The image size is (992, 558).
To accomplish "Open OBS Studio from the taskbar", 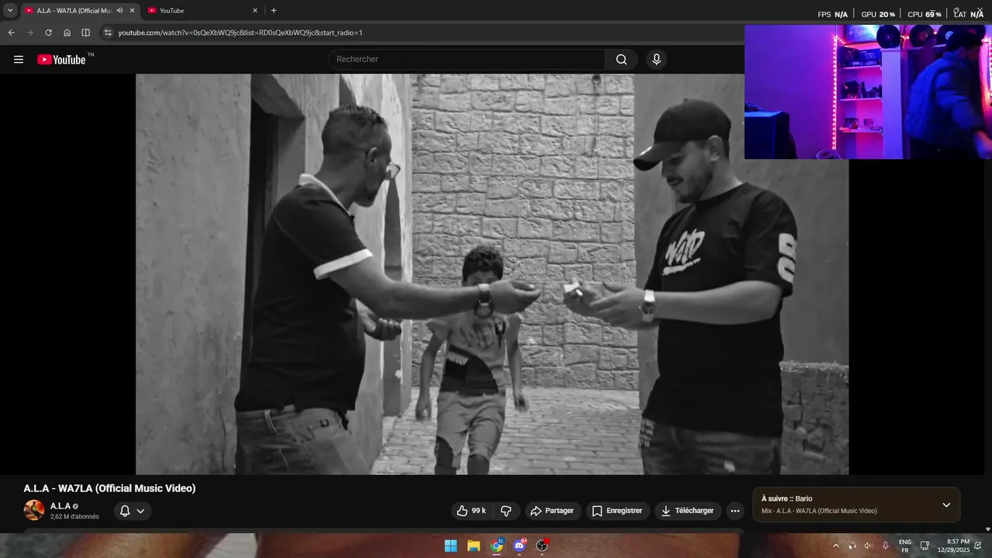I will point(542,546).
